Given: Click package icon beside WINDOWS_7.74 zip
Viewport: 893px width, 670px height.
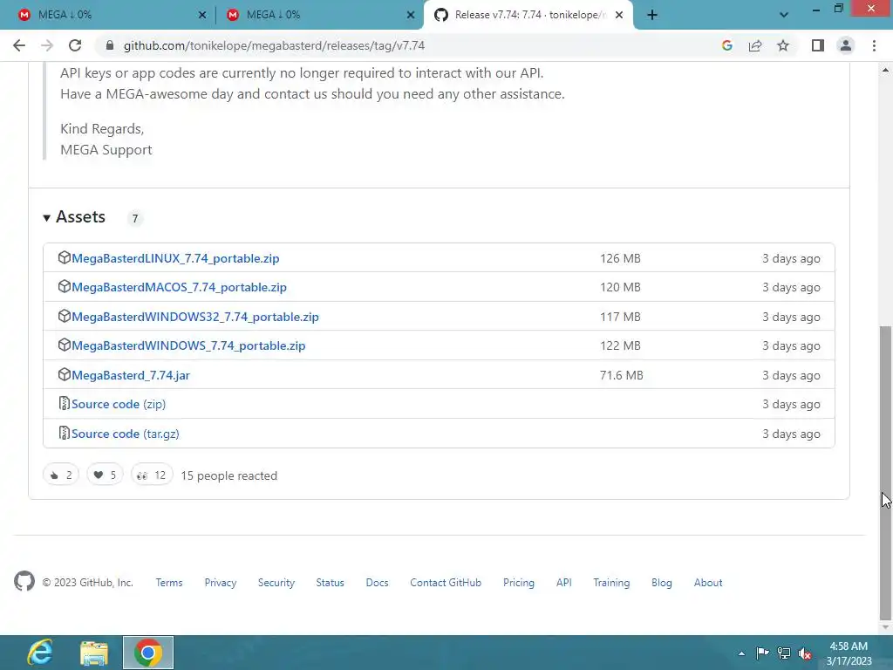Looking at the screenshot, I should (65, 345).
